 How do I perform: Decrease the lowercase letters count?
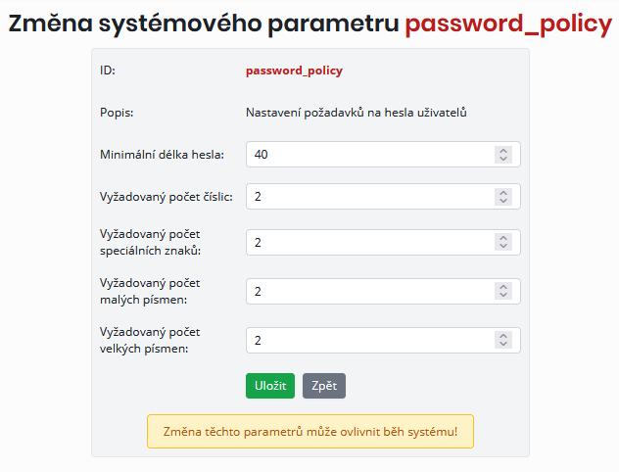point(503,296)
